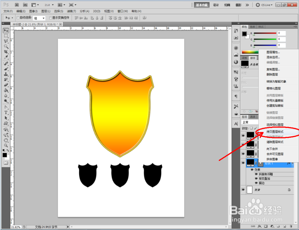Click the delete layer trash icon
The image size is (299, 230).
[291, 226]
